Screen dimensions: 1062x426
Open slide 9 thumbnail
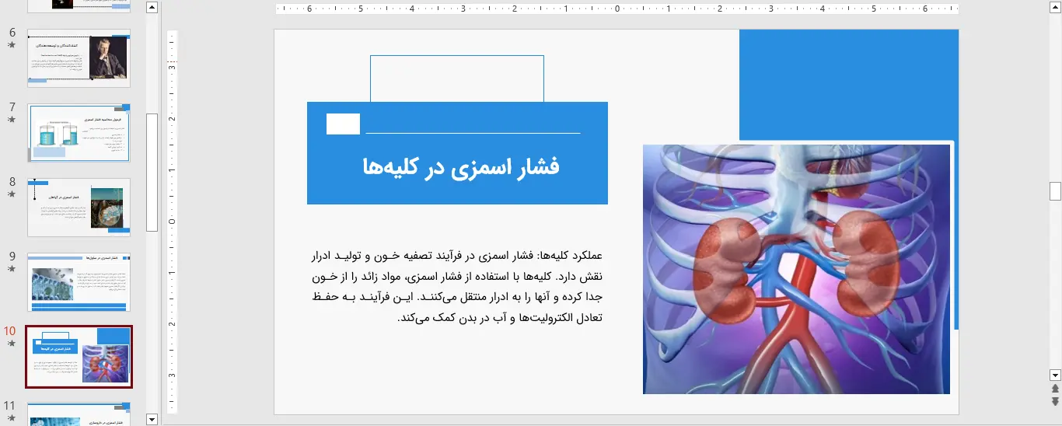tap(79, 281)
